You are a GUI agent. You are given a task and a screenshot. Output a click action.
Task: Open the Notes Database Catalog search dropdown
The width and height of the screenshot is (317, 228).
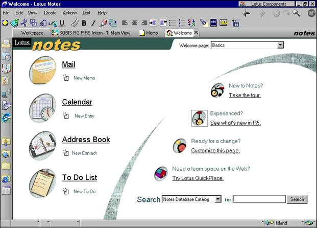pyautogui.click(x=218, y=199)
